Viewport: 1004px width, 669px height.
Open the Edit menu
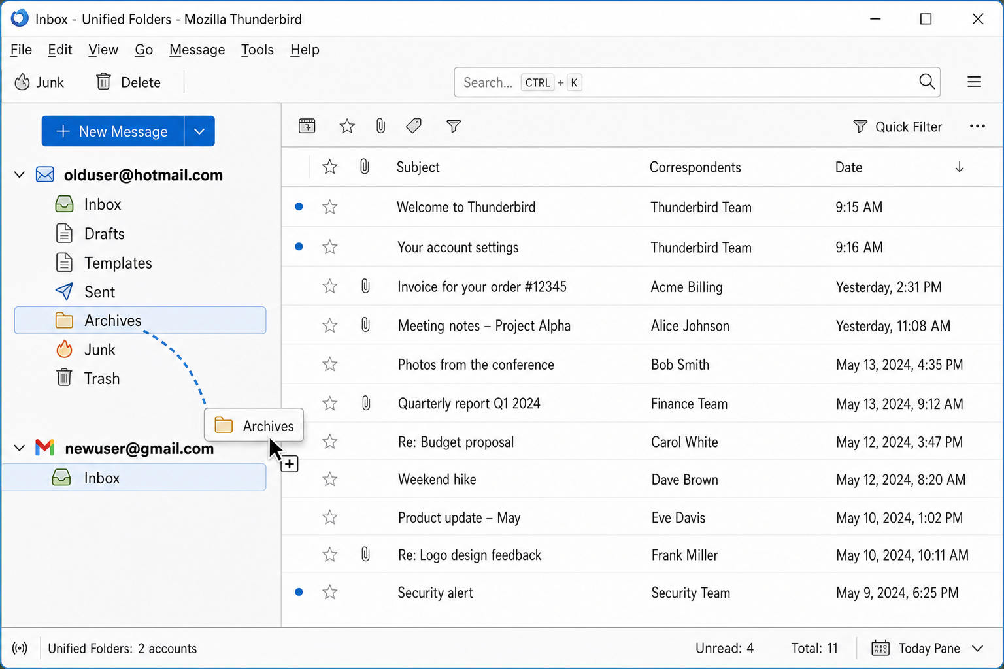[x=59, y=50]
